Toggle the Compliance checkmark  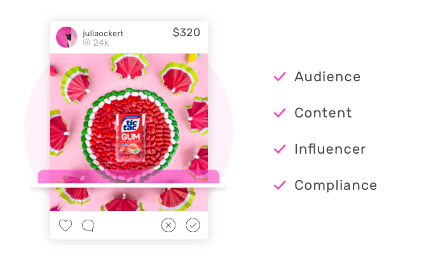coord(280,185)
